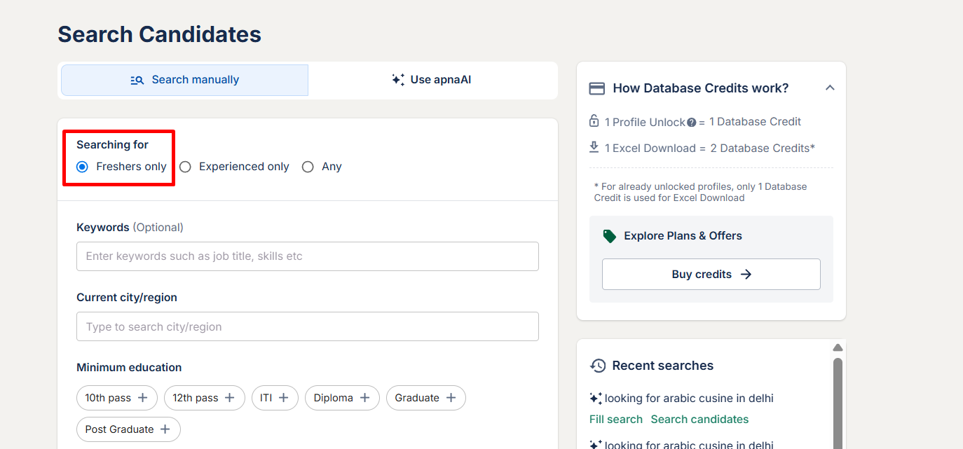Click the Search candidates link
This screenshot has width=963, height=449.
[x=699, y=419]
